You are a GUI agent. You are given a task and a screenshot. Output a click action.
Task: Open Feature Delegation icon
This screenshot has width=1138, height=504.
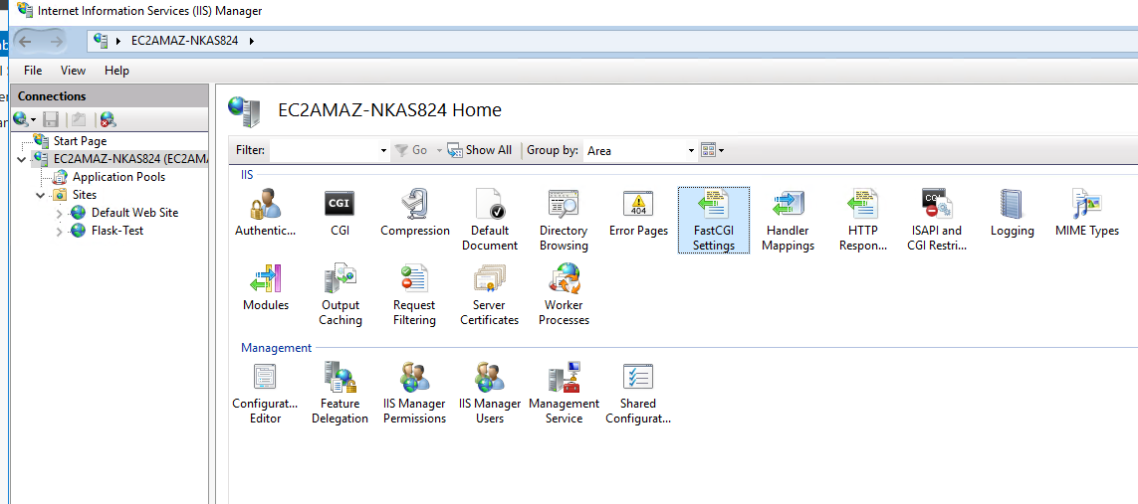pyautogui.click(x=340, y=394)
